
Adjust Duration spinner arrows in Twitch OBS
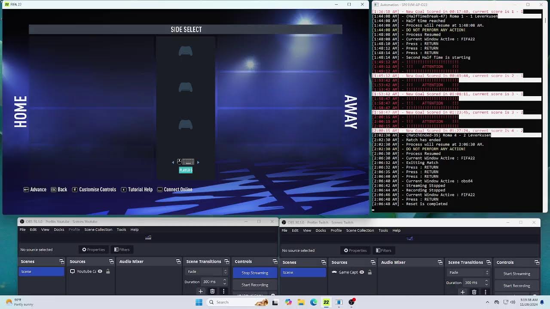486,282
